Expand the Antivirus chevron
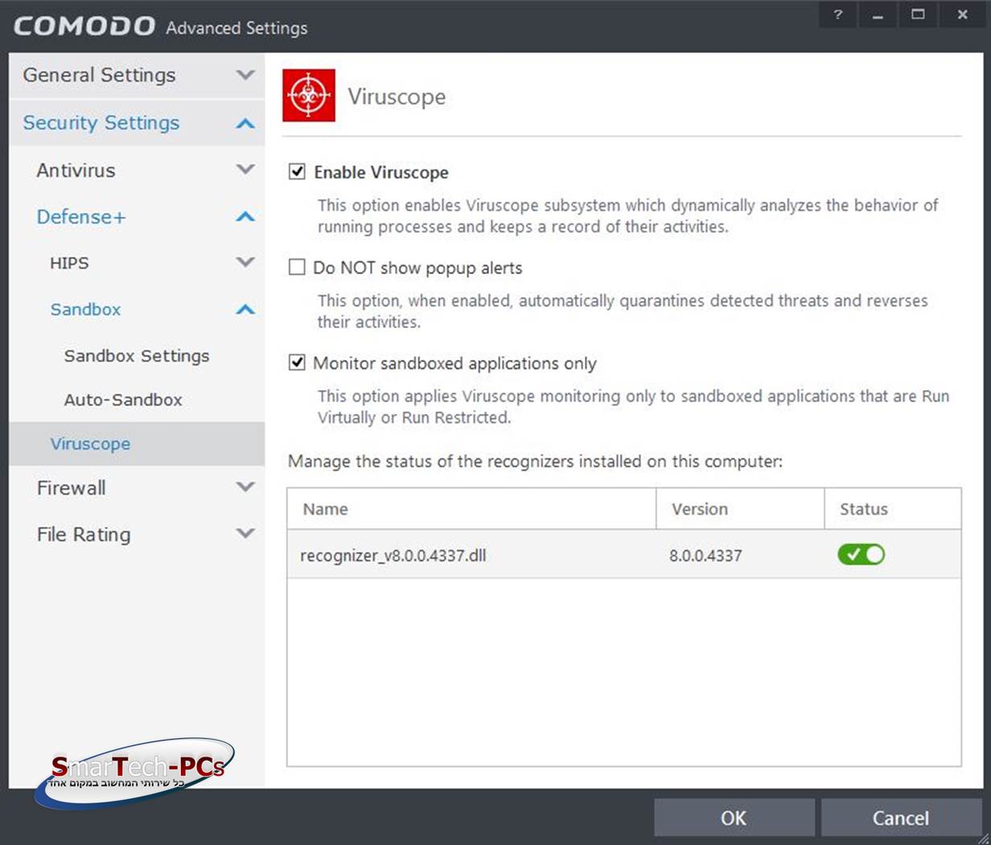Screen dimensions: 991x845 [x=245, y=170]
